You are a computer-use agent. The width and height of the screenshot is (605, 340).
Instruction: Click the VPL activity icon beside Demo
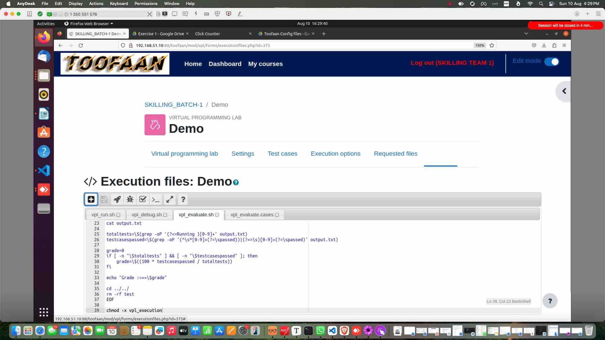point(154,125)
